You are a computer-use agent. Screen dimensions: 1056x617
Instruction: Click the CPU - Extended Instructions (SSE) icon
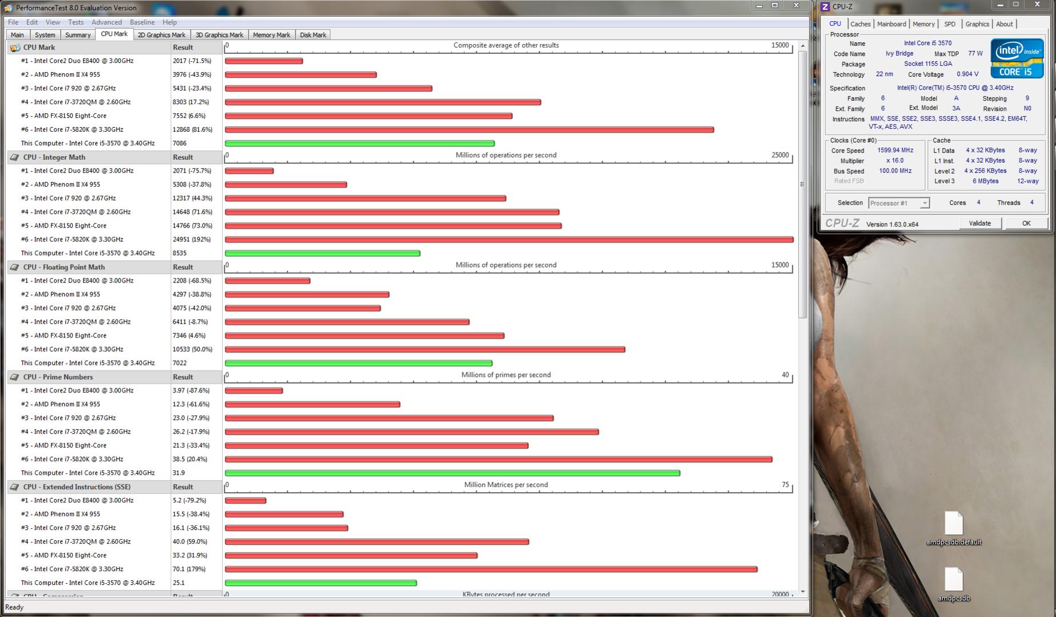pyautogui.click(x=15, y=488)
